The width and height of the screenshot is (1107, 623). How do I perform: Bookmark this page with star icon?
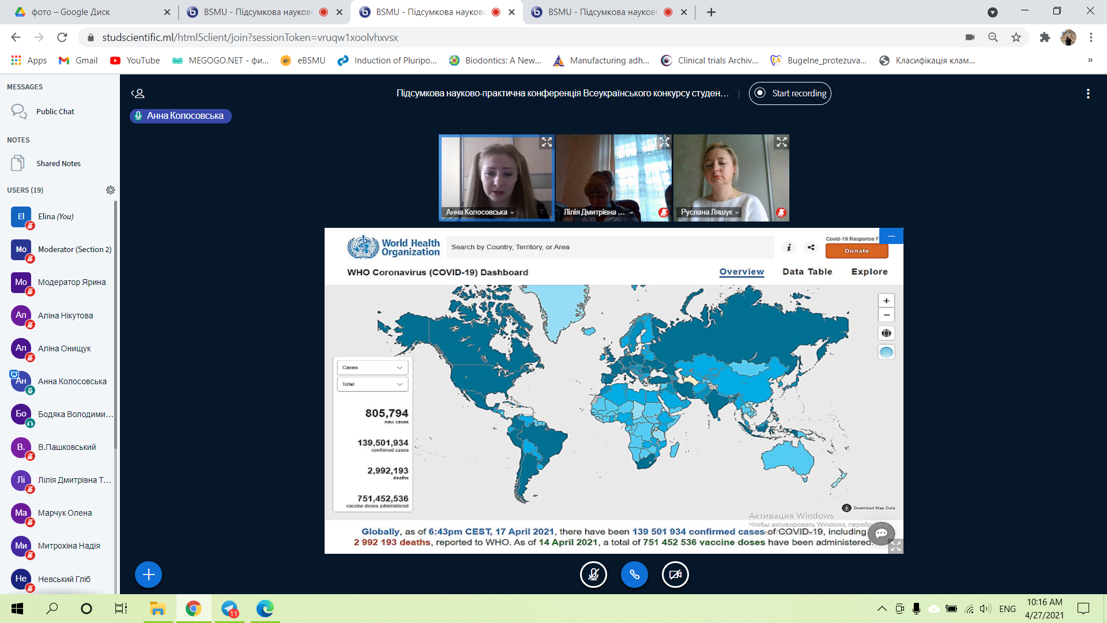tap(1016, 37)
